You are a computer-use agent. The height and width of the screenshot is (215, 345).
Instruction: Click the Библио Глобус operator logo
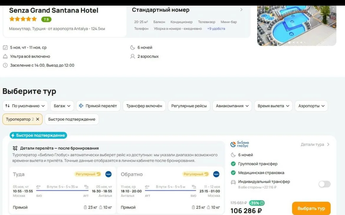[240, 144]
